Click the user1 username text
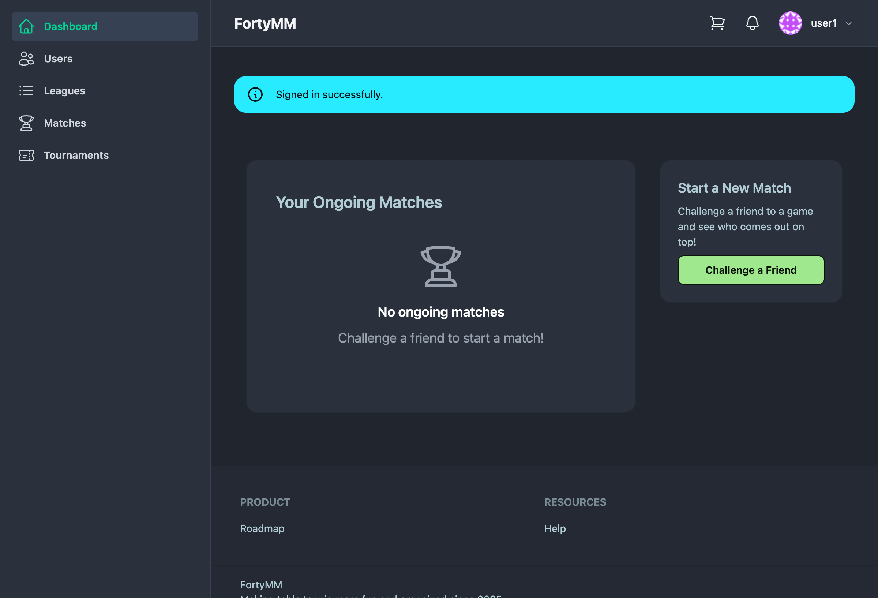878x598 pixels. click(824, 23)
